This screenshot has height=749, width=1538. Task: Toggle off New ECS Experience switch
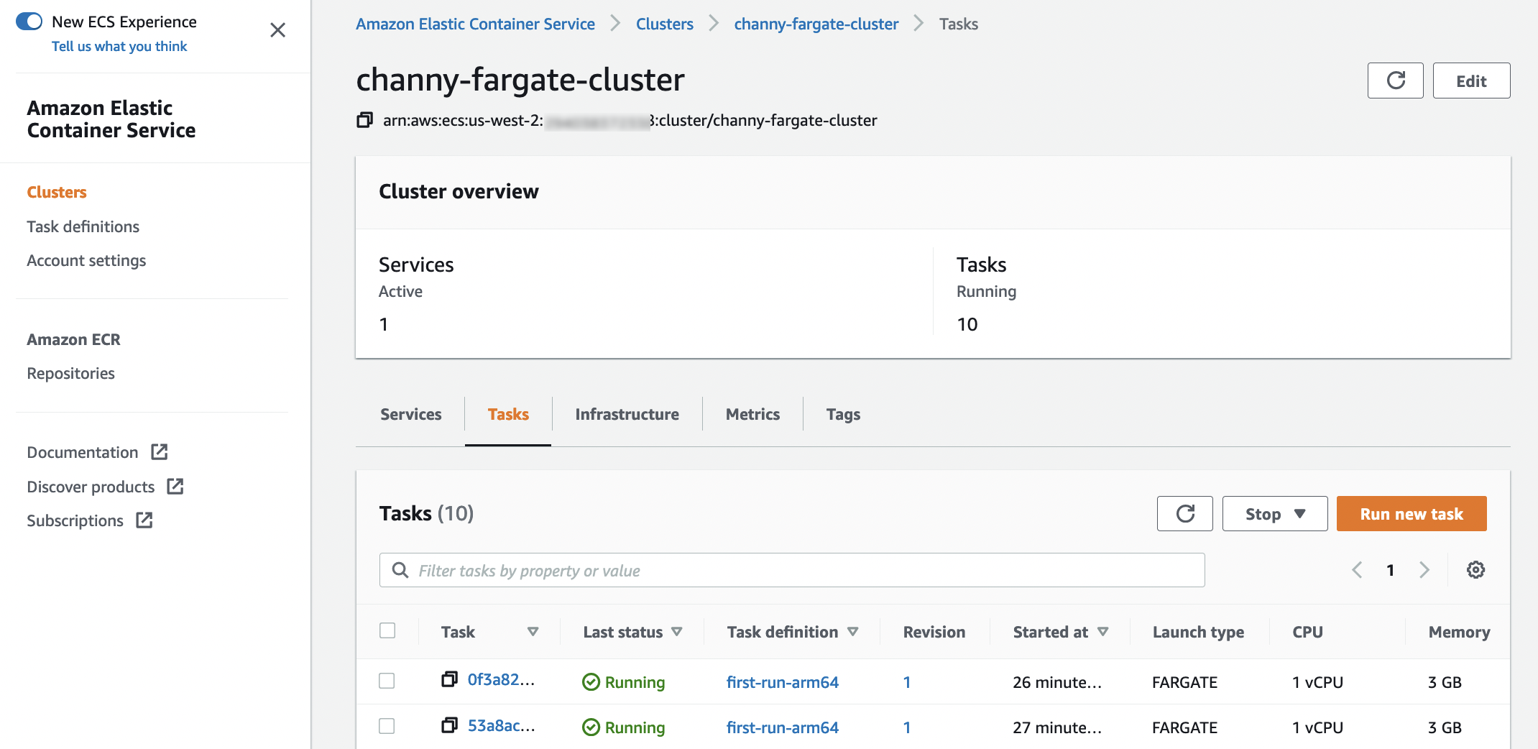[29, 22]
